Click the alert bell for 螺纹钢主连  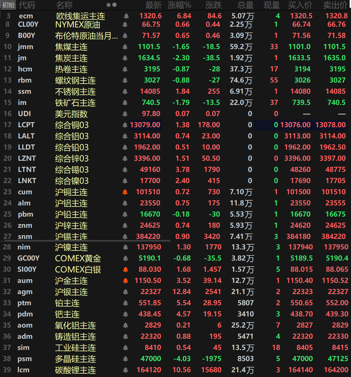[125, 80]
